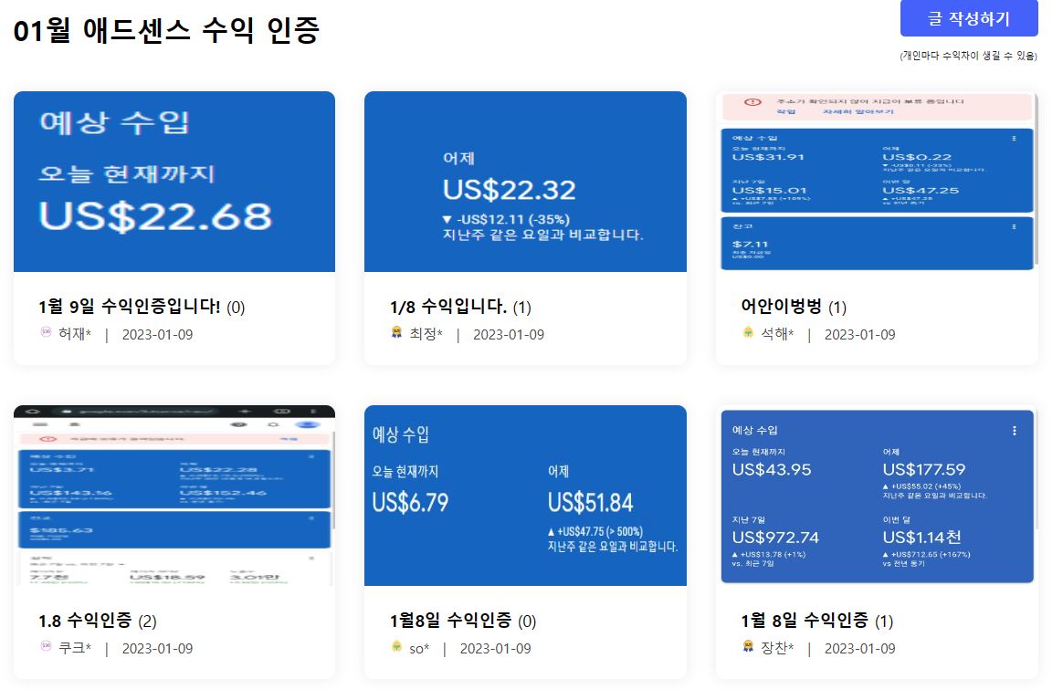Open the three-dot menu on the 잔고 card
The height and width of the screenshot is (700, 1063).
click(x=1015, y=226)
